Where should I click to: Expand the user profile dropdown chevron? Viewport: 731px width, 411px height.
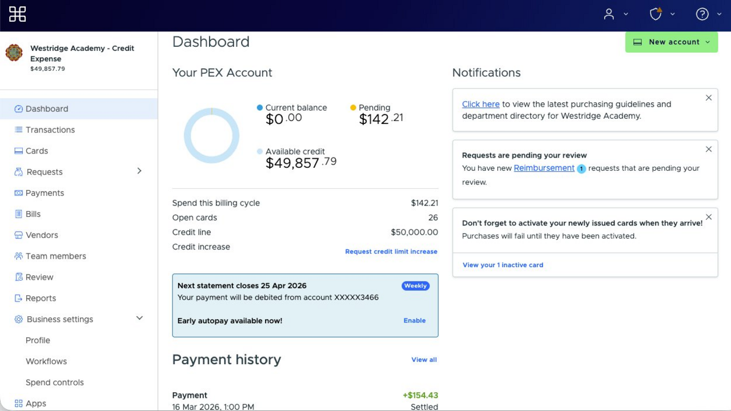point(626,14)
